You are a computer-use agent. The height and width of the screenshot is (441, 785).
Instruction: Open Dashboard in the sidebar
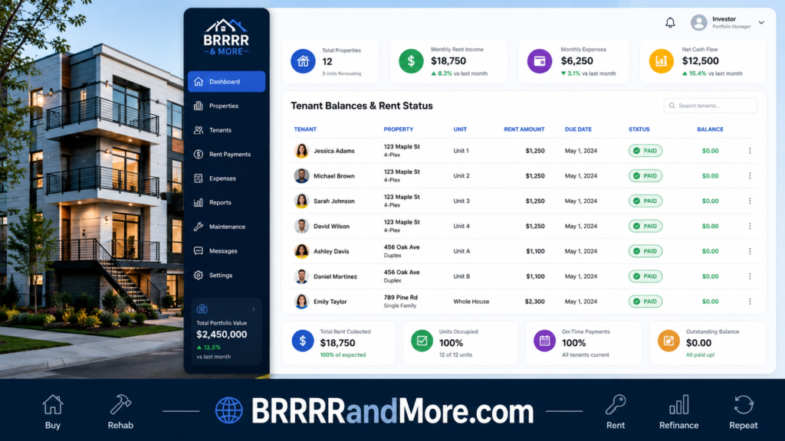pyautogui.click(x=226, y=81)
